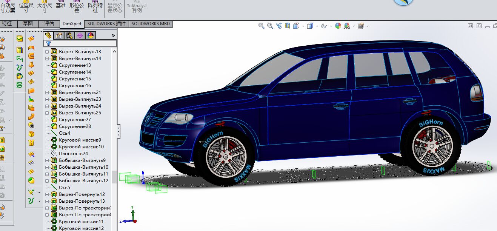Viewport: 497px width, 231px height.
Task: Open the SOLIDWORKS 插件 tab
Action: tap(106, 24)
